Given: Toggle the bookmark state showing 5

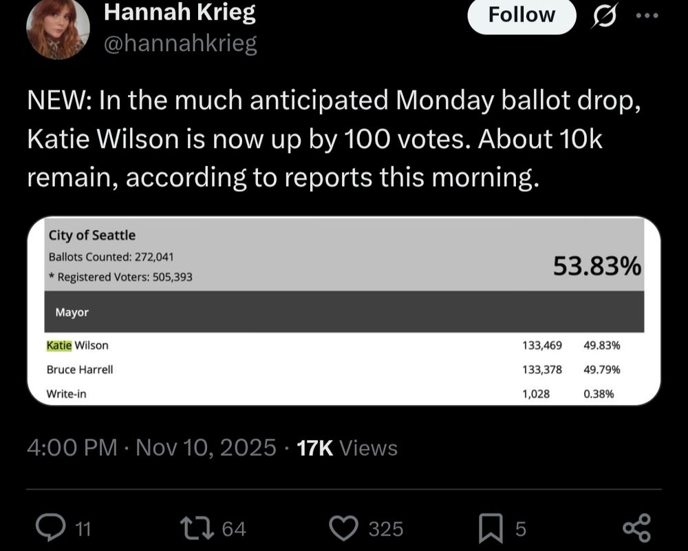Looking at the screenshot, I should [490, 527].
